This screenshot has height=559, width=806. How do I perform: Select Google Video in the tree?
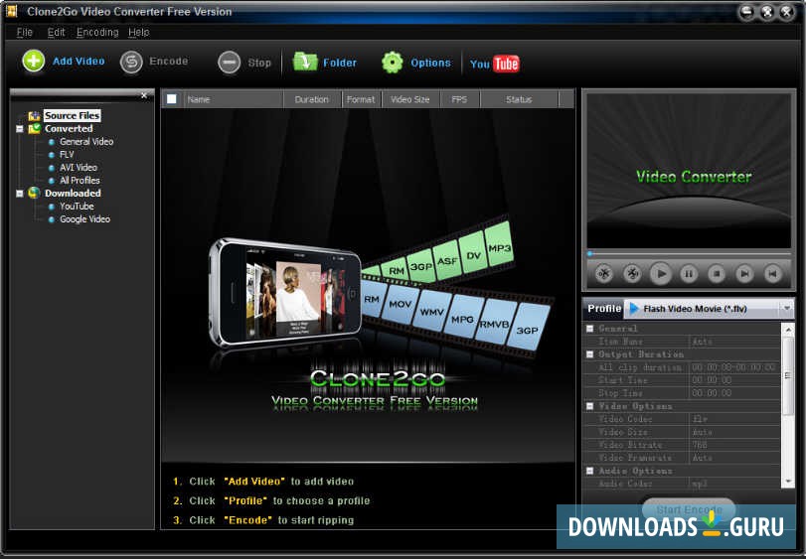pos(84,219)
